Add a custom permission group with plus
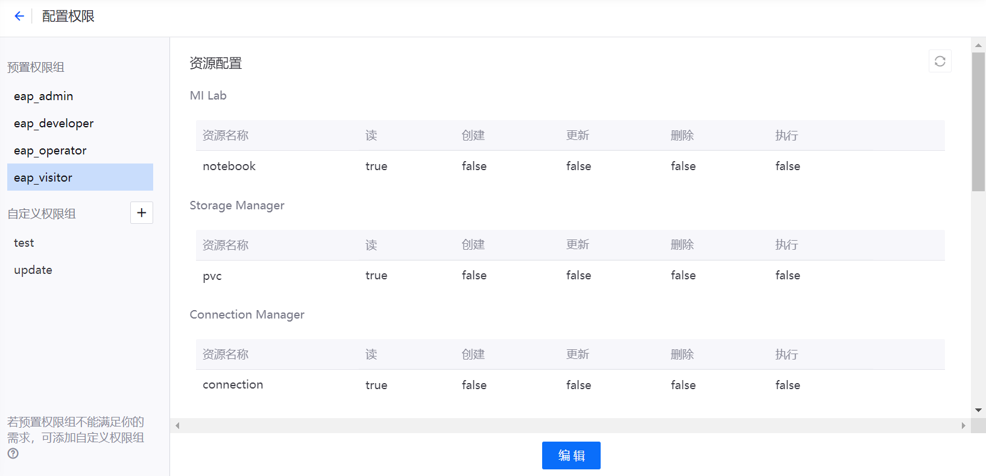Screen dimensions: 986x476 [142, 212]
